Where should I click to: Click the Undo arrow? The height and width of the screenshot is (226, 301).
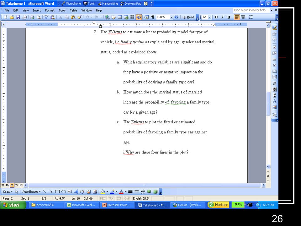(87, 17)
